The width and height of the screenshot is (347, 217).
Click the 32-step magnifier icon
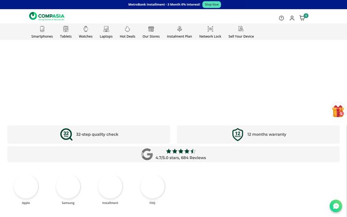(66, 135)
